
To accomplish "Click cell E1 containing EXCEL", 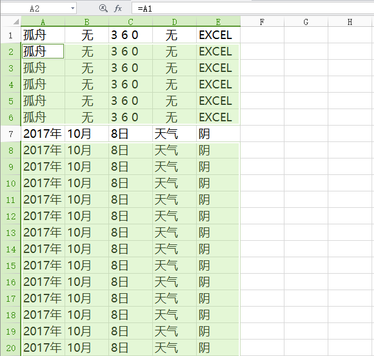I will coord(218,35).
